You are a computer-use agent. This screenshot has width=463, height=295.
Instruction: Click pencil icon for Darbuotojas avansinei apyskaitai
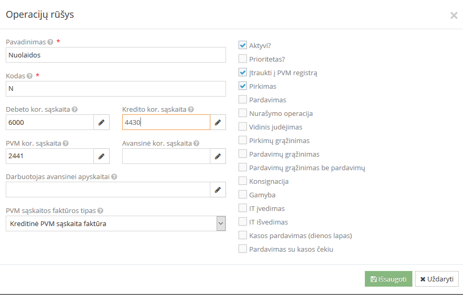click(218, 190)
